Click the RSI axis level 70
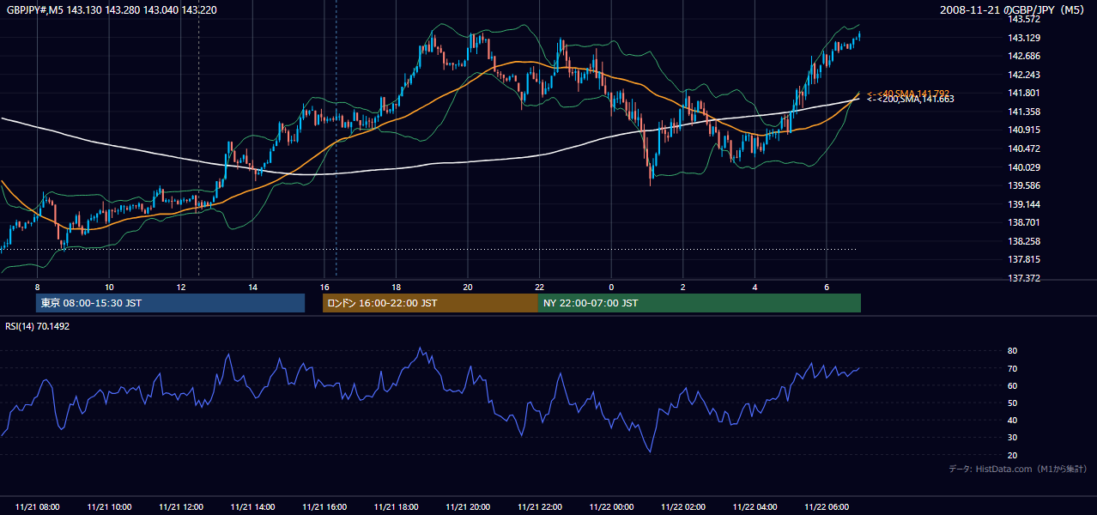Image resolution: width=1097 pixels, height=515 pixels. point(1013,369)
